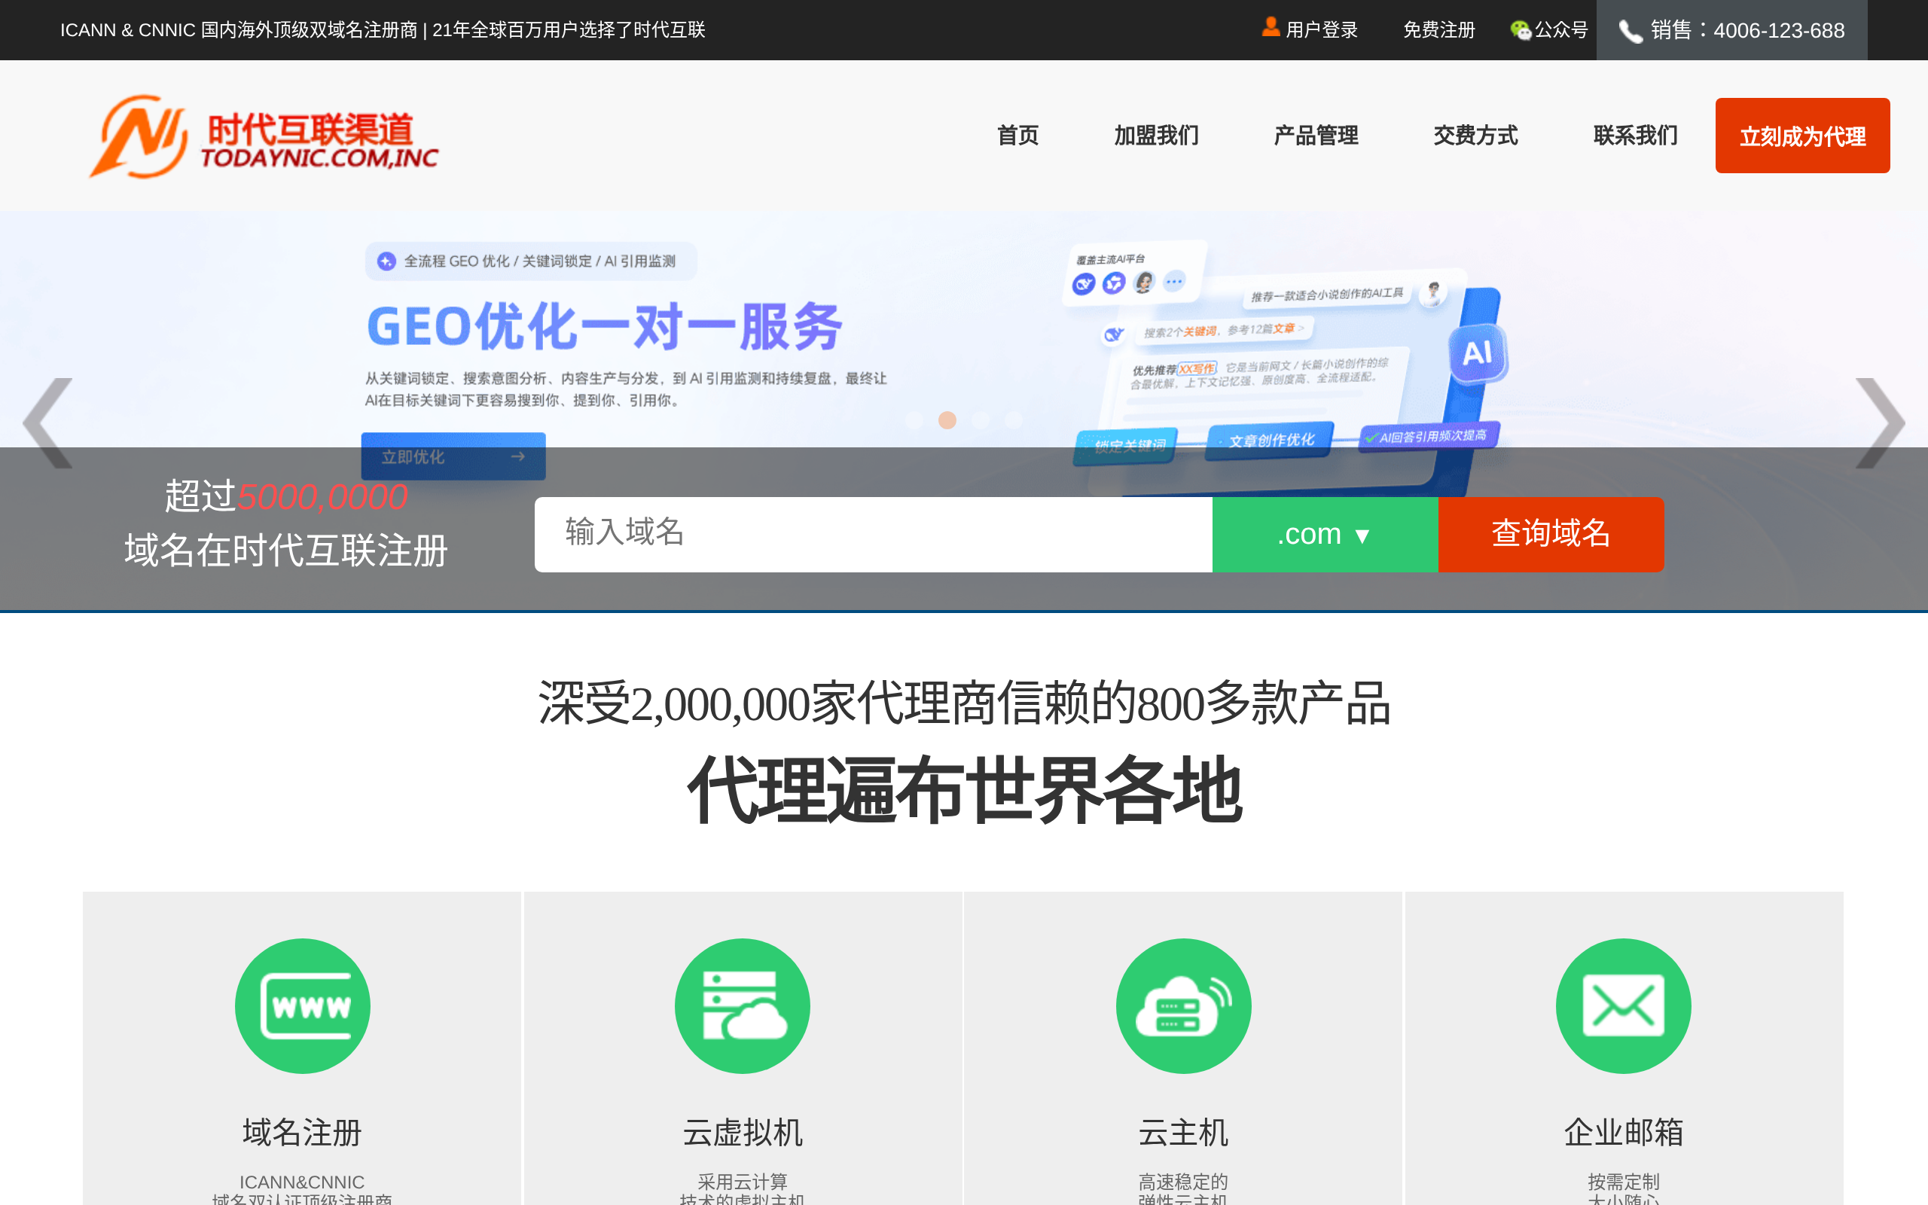The height and width of the screenshot is (1205, 1928).
Task: Go to previous banner slide arrow
Action: pos(49,423)
